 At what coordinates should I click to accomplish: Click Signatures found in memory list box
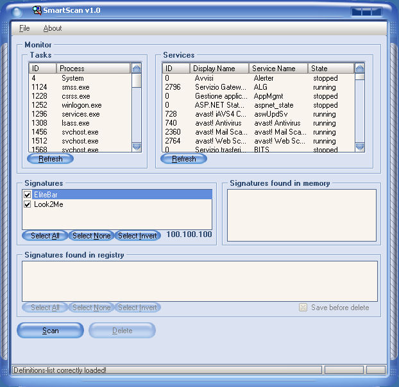[x=301, y=215]
